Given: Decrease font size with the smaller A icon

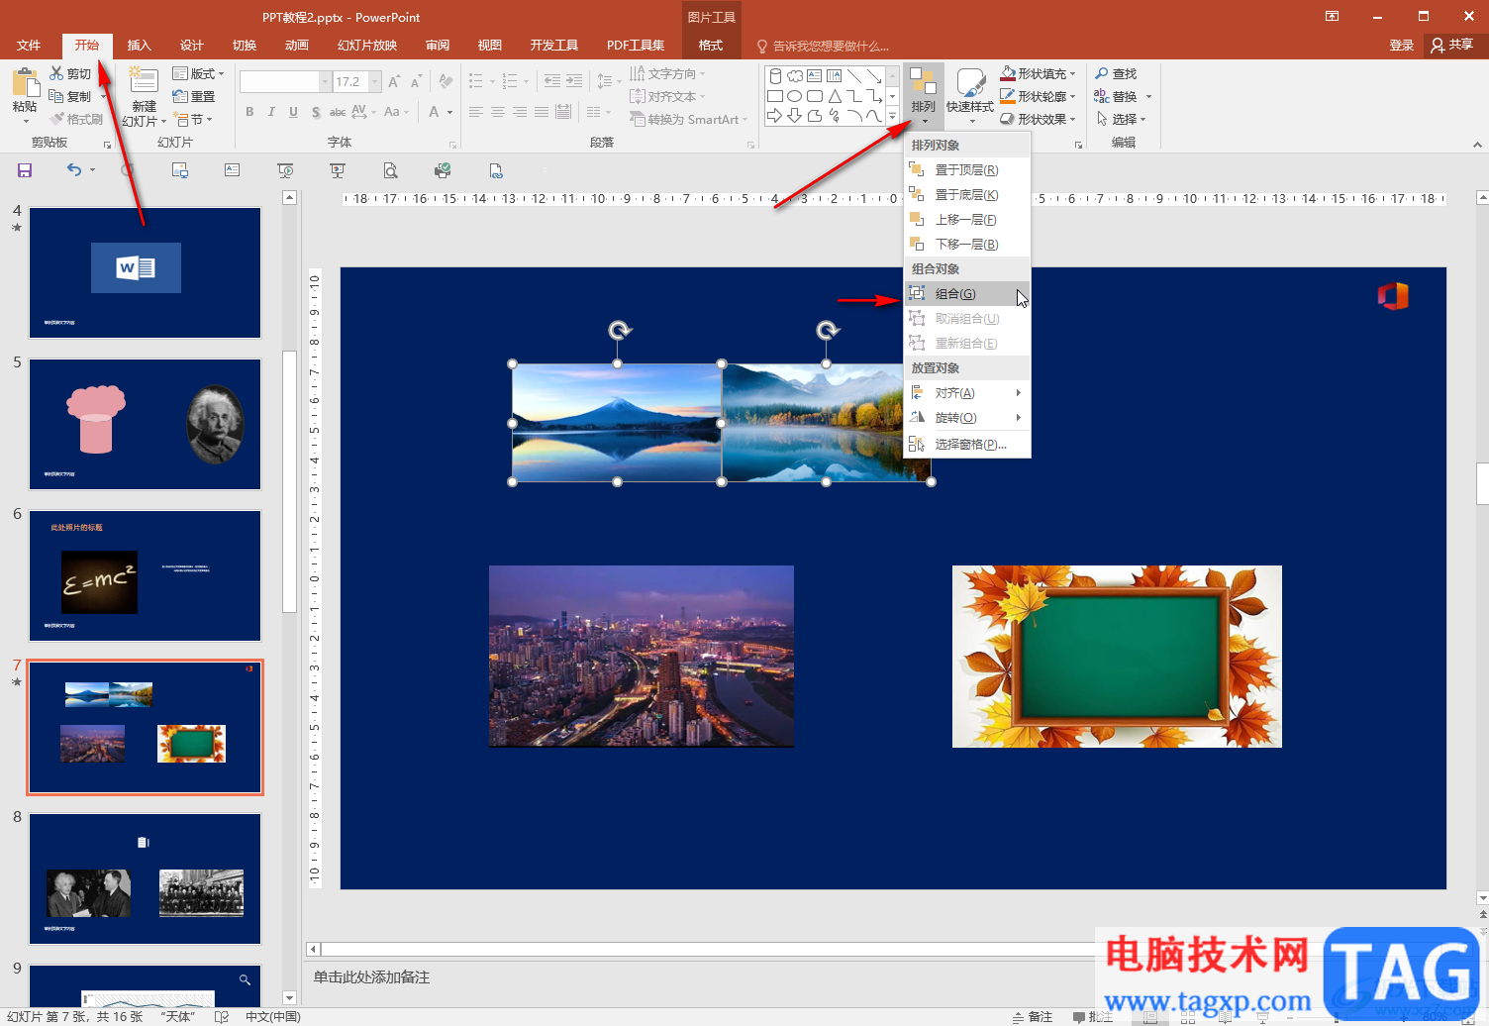Looking at the screenshot, I should pos(416,81).
